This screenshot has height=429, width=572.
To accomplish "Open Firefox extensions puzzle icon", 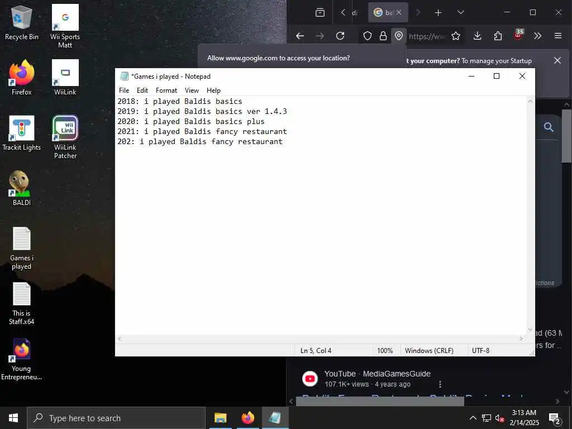I will [498, 36].
